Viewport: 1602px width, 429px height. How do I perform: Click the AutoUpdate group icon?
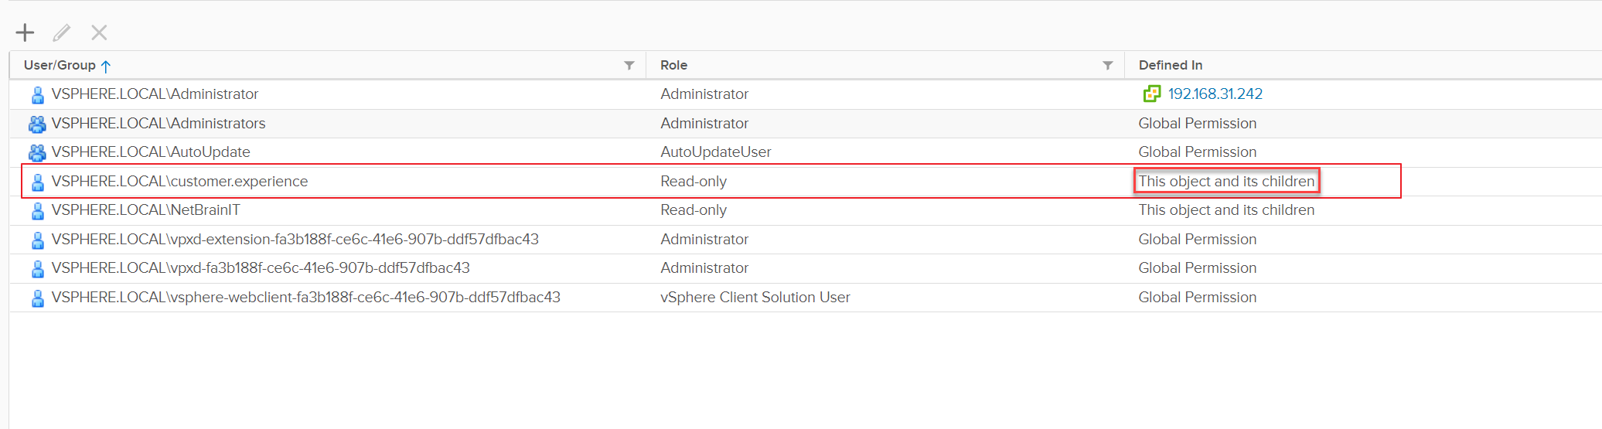click(x=37, y=152)
